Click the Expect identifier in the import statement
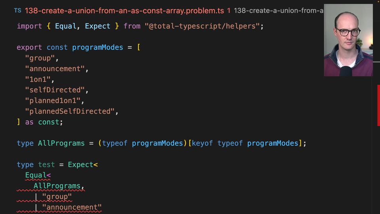The image size is (380, 214). click(x=97, y=26)
